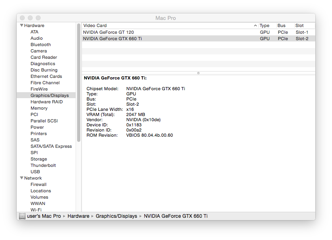Click user's Mac Pro in path bar
Image resolution: width=332 pixels, height=240 pixels.
pyautogui.click(x=44, y=216)
